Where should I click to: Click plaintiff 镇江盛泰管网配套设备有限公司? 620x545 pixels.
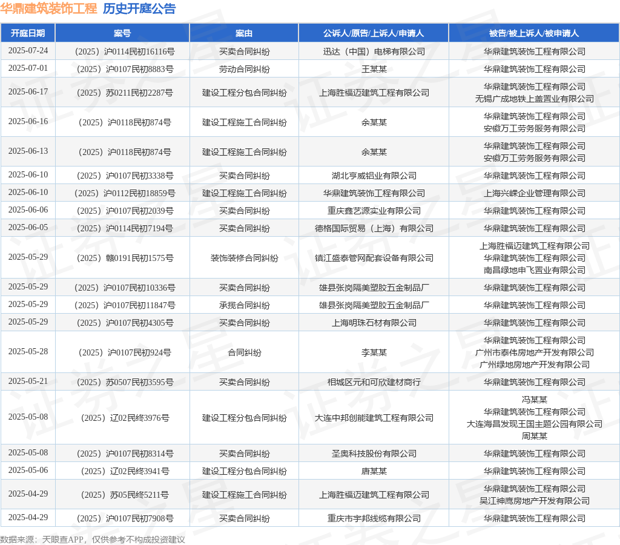pos(374,258)
